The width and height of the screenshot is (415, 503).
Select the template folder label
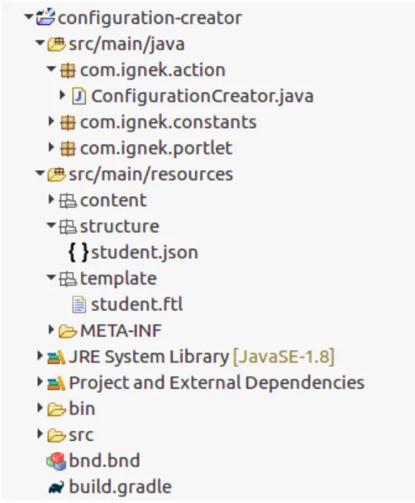(x=118, y=279)
